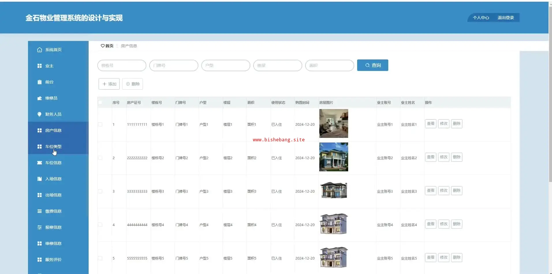The width and height of the screenshot is (552, 274).
Task: Click the grid icon next to 业主
Action: 40,66
